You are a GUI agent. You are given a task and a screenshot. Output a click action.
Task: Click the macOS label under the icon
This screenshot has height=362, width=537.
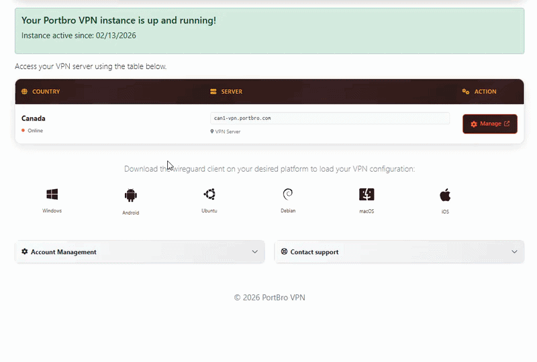tap(367, 211)
